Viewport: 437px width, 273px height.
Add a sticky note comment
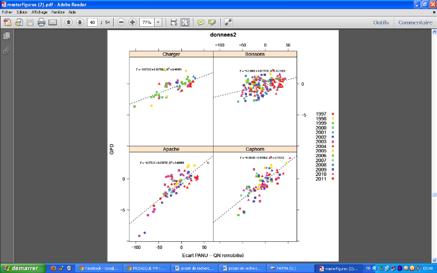point(200,22)
